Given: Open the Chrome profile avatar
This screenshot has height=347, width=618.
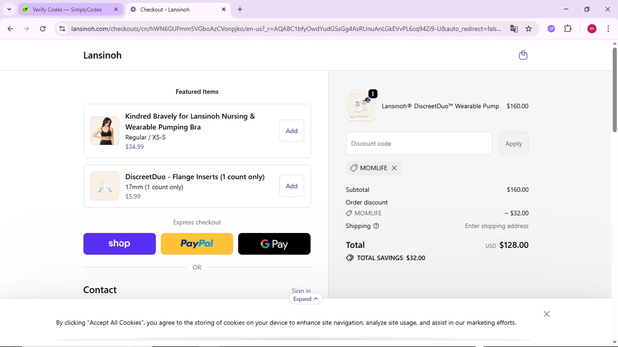Looking at the screenshot, I should pyautogui.click(x=592, y=29).
